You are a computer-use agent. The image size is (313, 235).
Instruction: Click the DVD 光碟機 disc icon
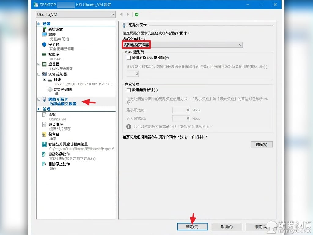(50, 89)
